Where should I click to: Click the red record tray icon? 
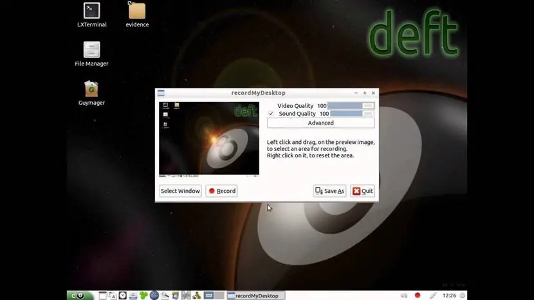coord(418,296)
